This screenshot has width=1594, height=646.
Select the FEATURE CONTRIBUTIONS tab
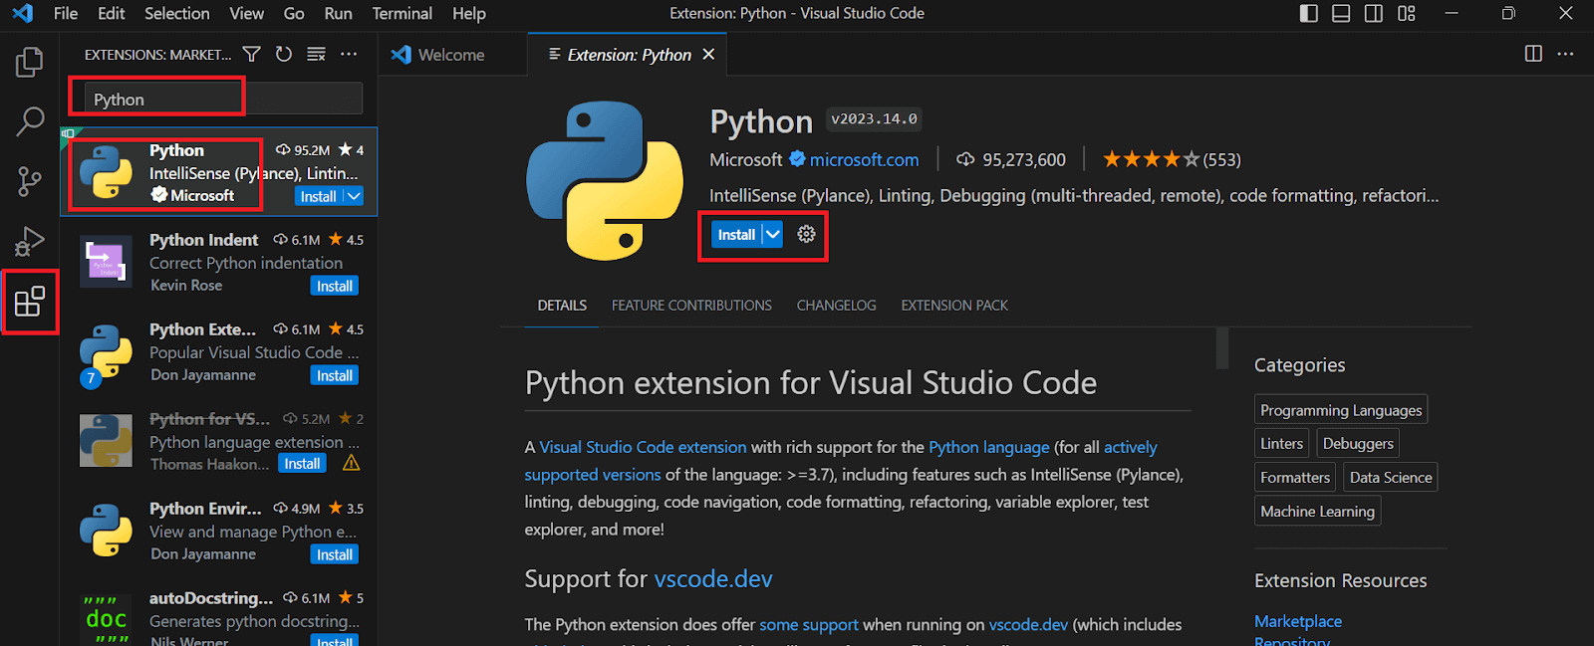tap(691, 306)
